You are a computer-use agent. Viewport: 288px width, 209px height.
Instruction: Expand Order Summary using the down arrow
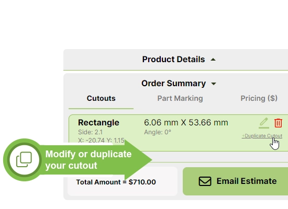[x=214, y=84]
